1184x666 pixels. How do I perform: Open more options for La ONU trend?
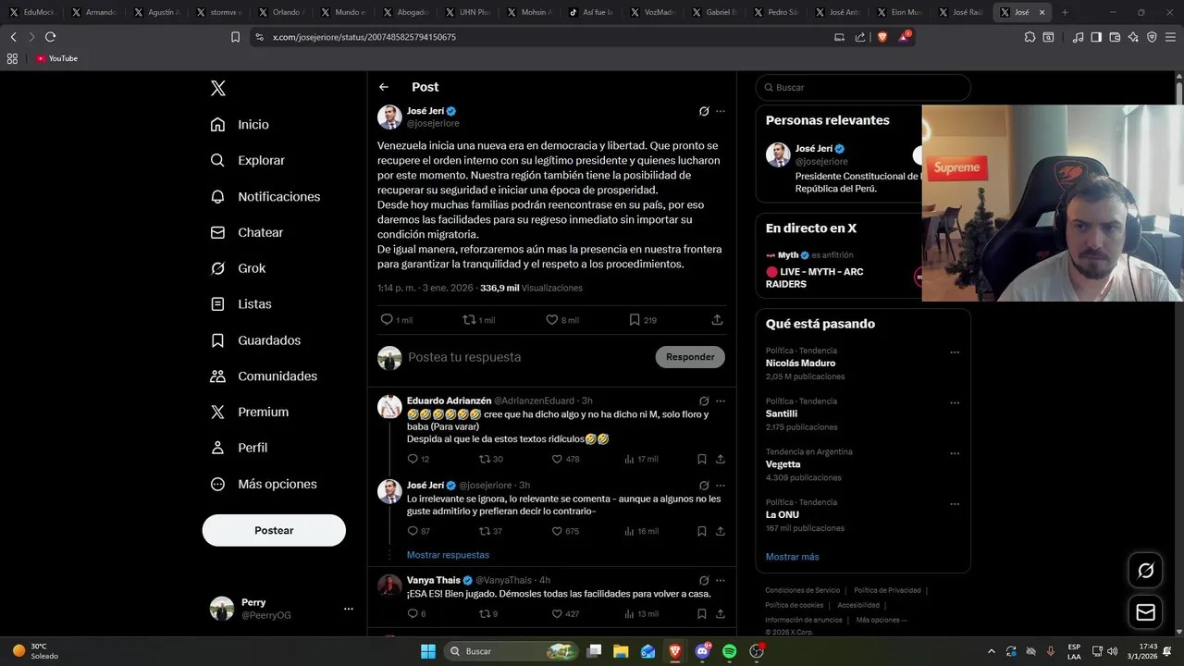(x=955, y=504)
